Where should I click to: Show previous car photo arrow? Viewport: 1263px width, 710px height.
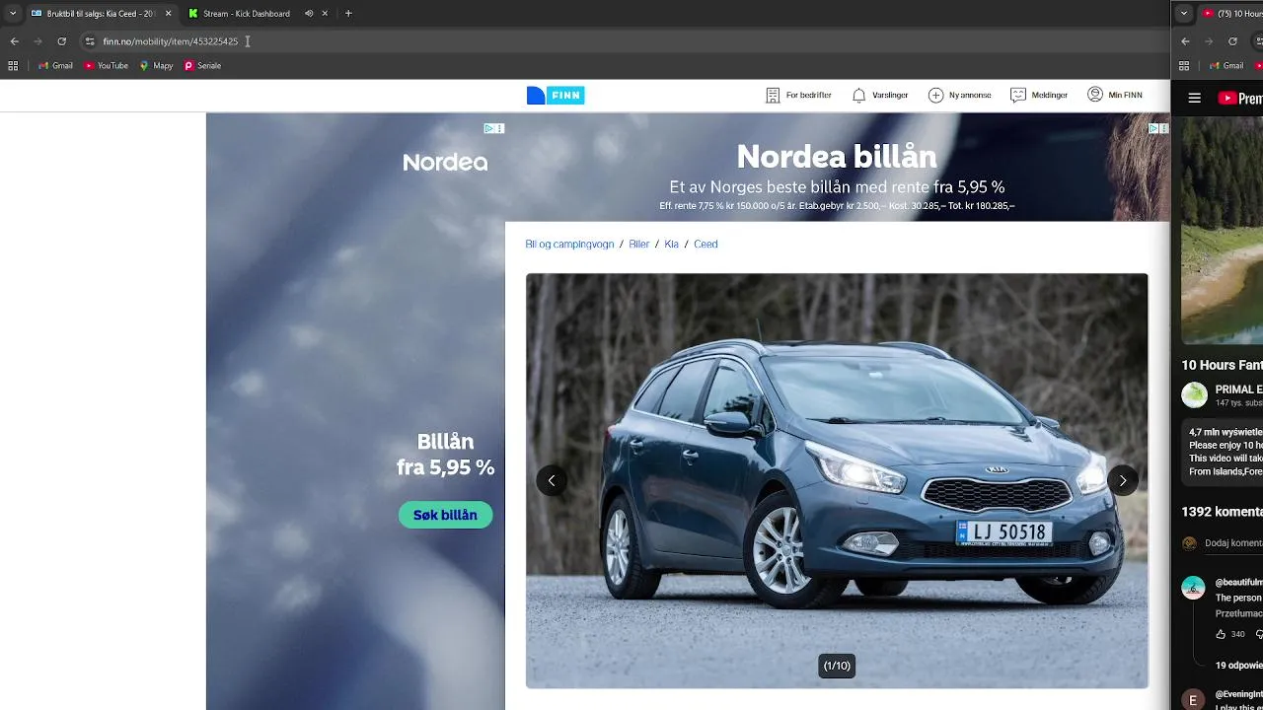(x=552, y=480)
